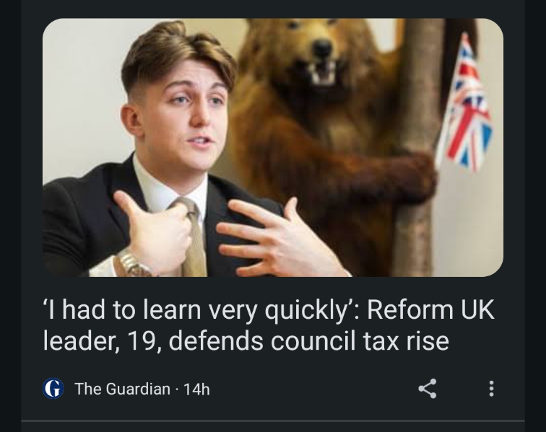Tap the share icon

pos(428,389)
